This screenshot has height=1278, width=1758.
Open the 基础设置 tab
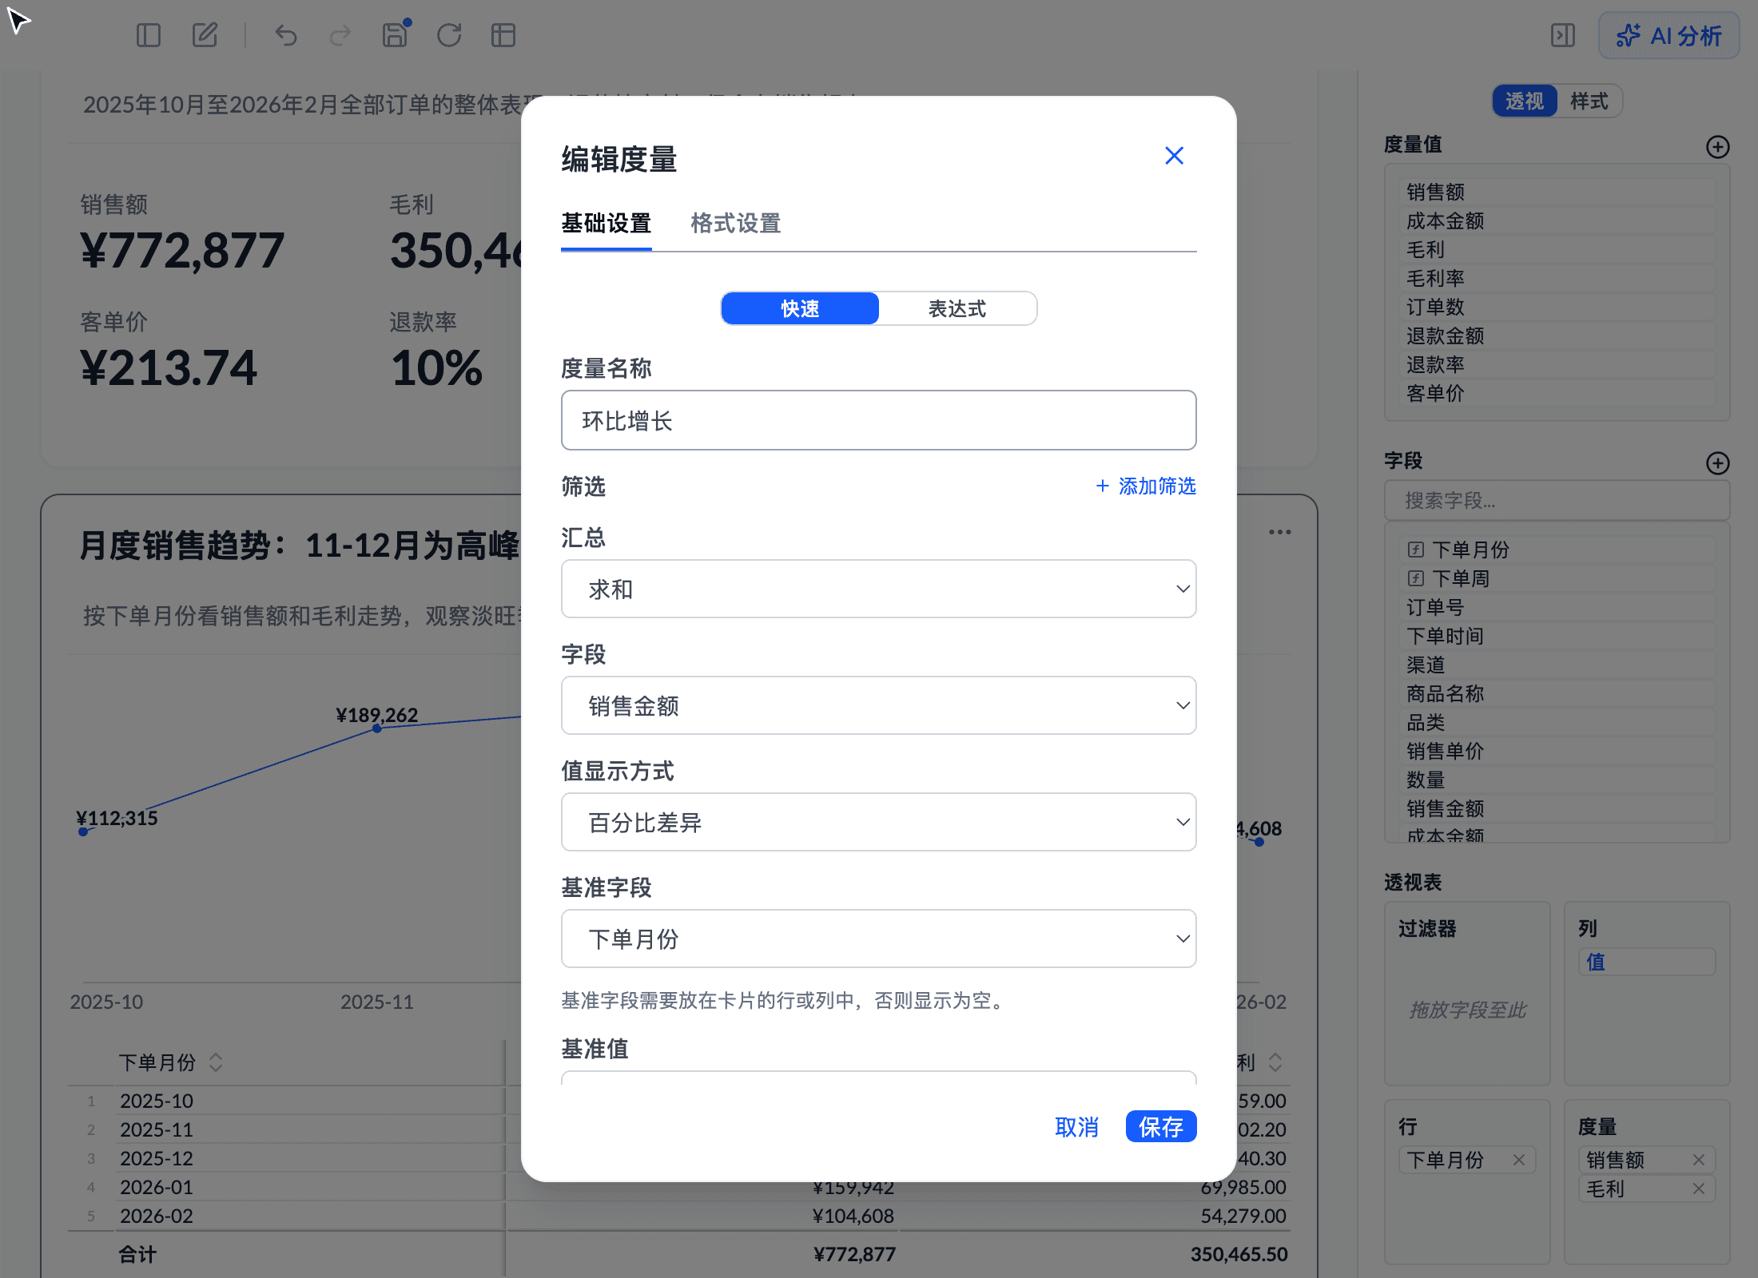click(606, 224)
